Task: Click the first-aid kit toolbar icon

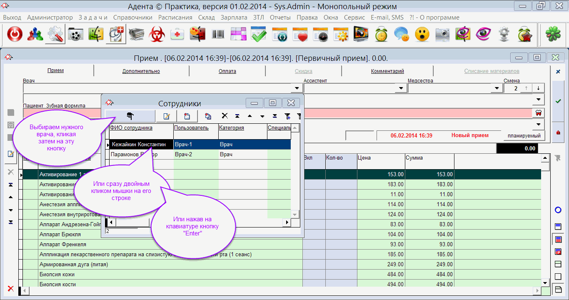Action: 177,34
